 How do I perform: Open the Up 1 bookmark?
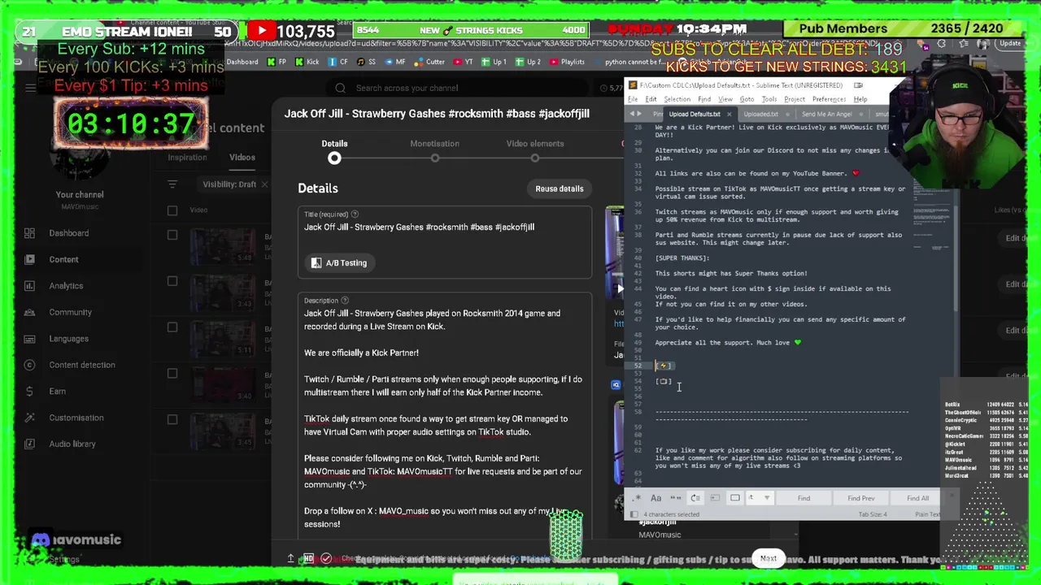[494, 62]
